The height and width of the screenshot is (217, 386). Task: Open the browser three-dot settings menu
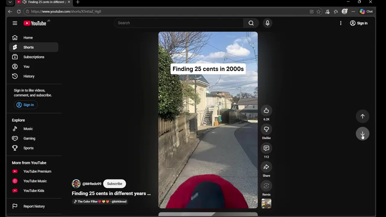353,11
